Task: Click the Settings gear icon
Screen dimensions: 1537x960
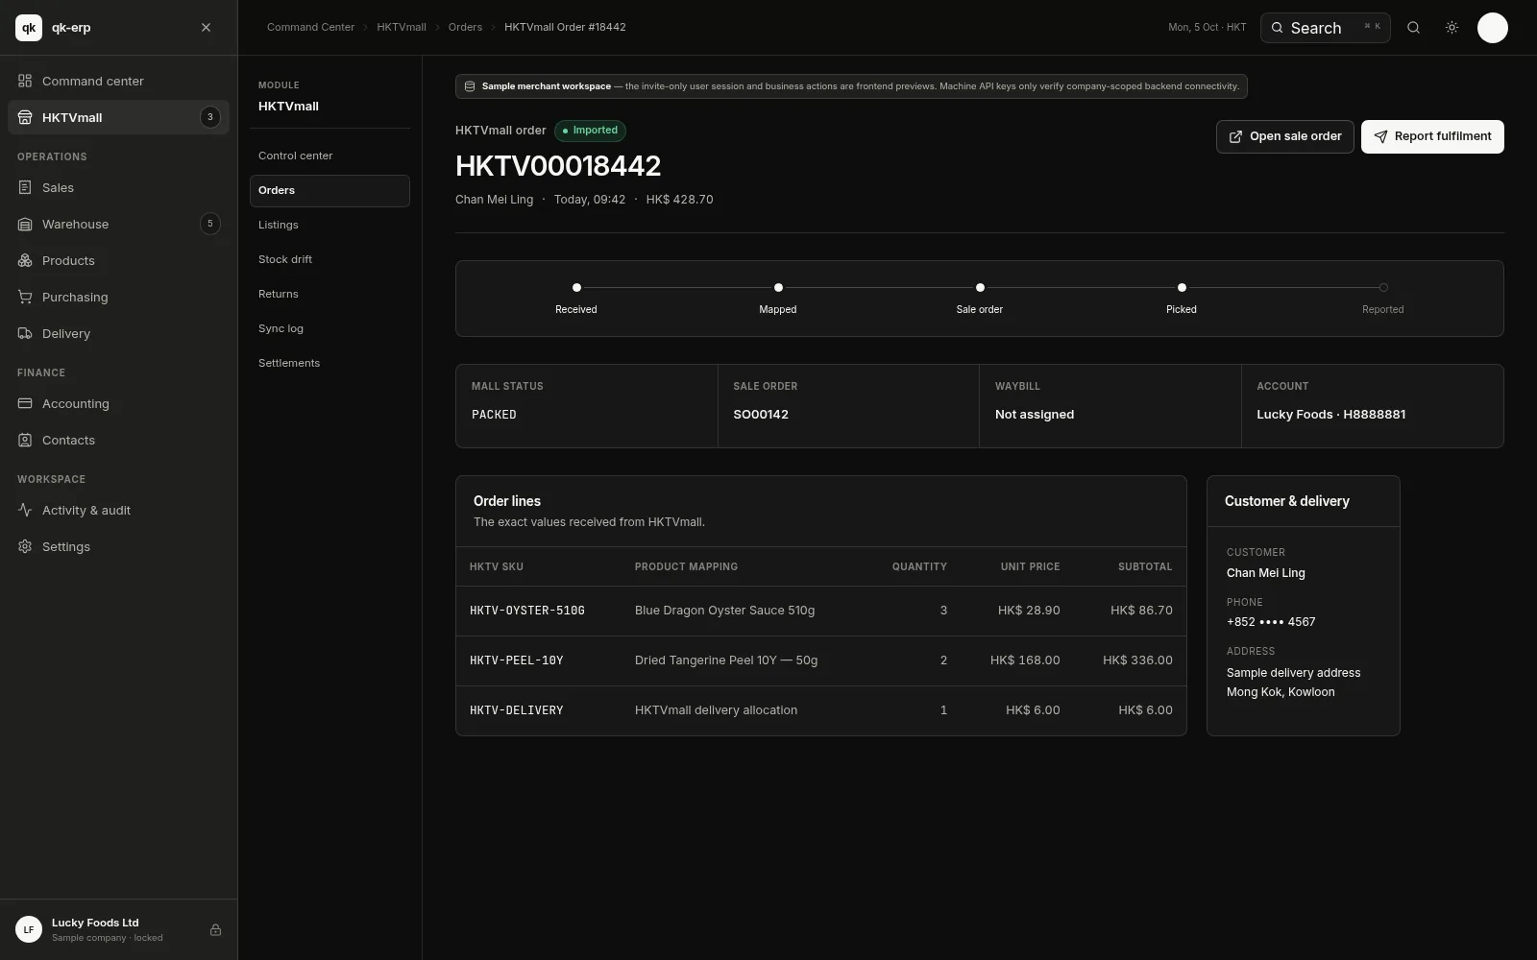Action: click(x=25, y=546)
